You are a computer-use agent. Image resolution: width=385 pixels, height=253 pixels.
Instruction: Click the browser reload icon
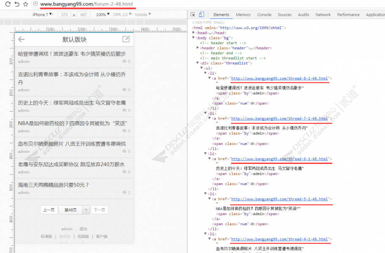[x=8, y=4]
